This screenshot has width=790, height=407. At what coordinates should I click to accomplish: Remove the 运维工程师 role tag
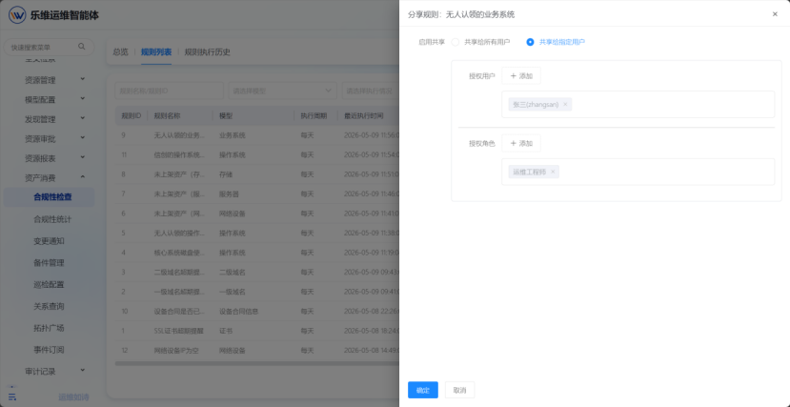click(x=553, y=172)
